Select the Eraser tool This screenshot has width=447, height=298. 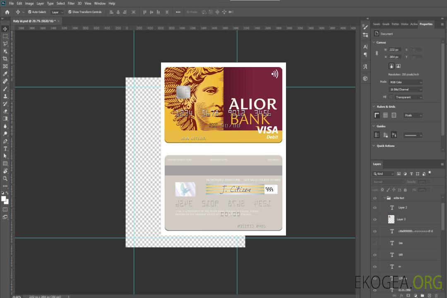5,111
